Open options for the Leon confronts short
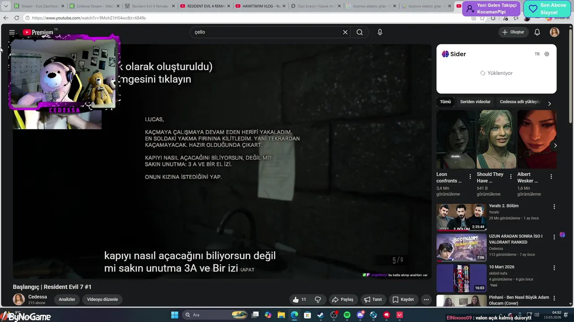574x322 pixels. coord(470,177)
